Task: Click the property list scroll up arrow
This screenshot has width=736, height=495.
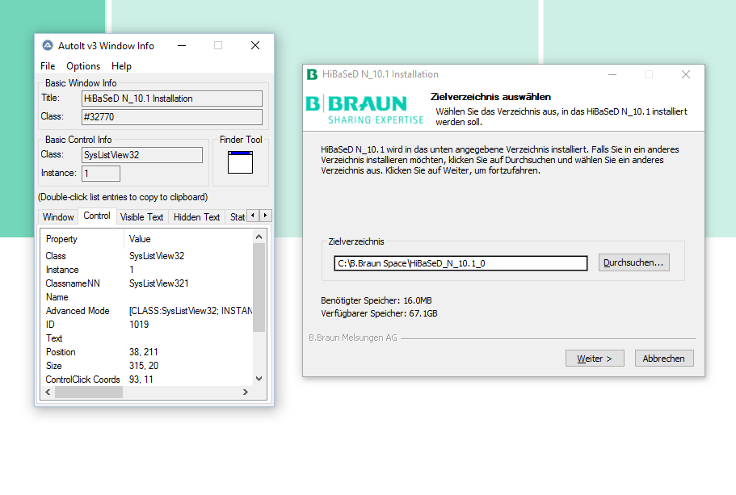Action: (259, 237)
